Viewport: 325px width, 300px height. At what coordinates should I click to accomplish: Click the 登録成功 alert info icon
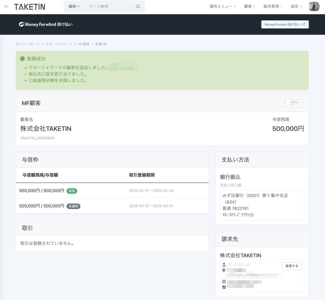[x=22, y=59]
